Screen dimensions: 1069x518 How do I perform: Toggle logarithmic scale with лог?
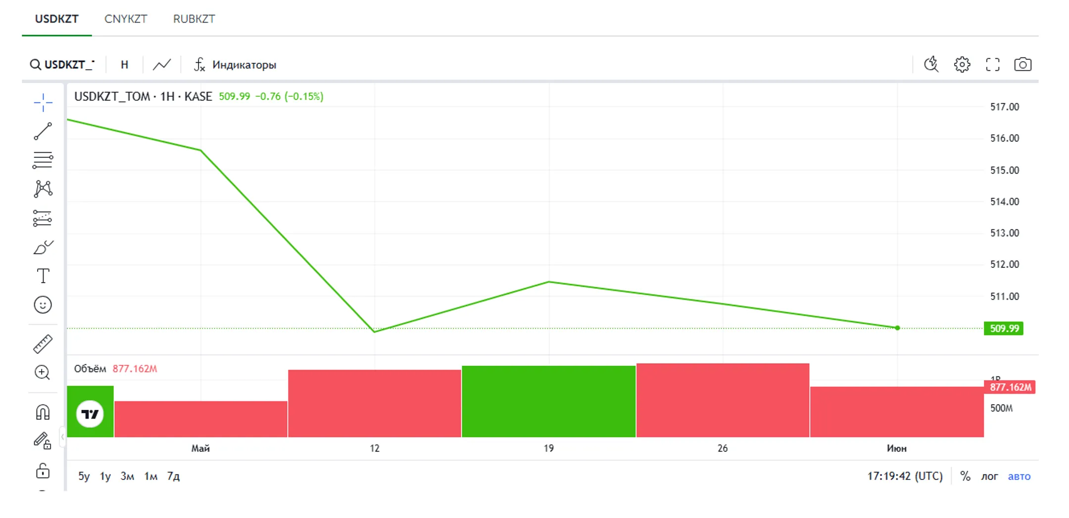pos(990,476)
